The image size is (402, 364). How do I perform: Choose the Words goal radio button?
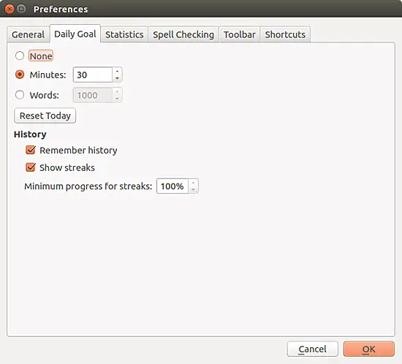pos(20,95)
